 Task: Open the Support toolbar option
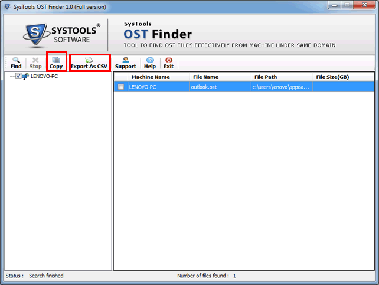125,63
